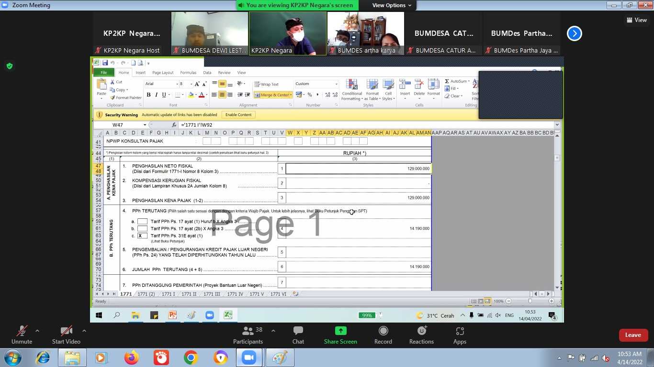Show next participants with blue arrow

(574, 33)
